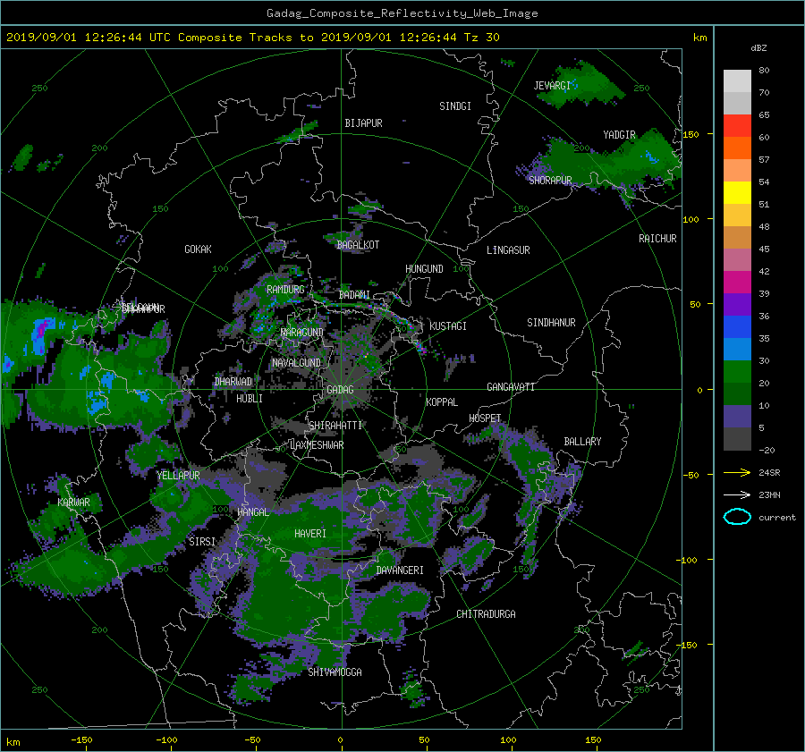This screenshot has width=805, height=752.
Task: Click the SHIRAHATTI city label
Action: coord(335,426)
